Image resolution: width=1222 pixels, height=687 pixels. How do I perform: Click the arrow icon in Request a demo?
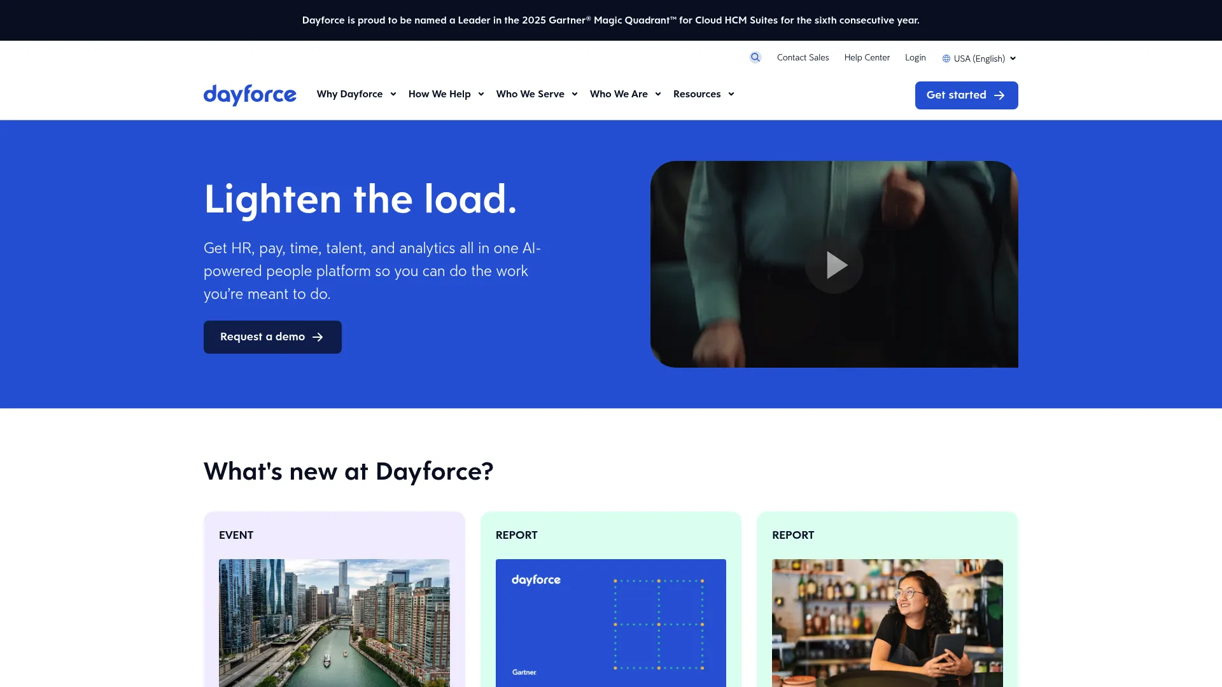pyautogui.click(x=318, y=337)
